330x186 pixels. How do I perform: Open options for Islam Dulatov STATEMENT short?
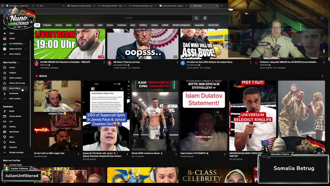(225, 154)
